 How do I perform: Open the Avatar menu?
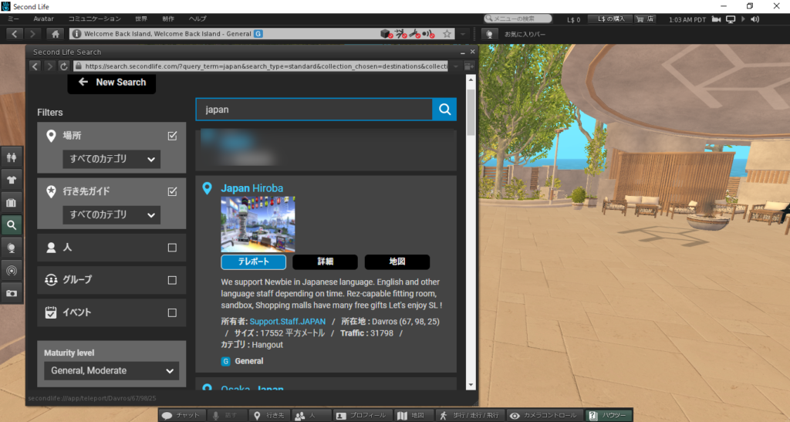43,19
